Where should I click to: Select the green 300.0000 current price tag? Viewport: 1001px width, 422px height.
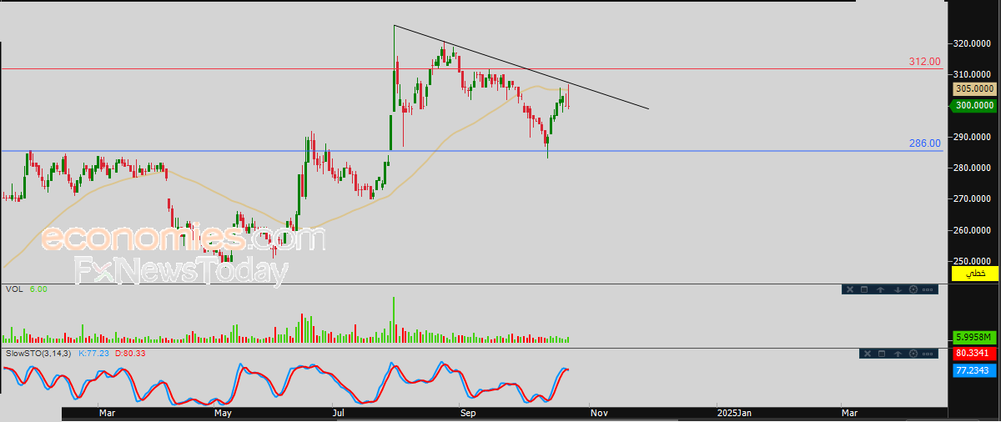973,105
